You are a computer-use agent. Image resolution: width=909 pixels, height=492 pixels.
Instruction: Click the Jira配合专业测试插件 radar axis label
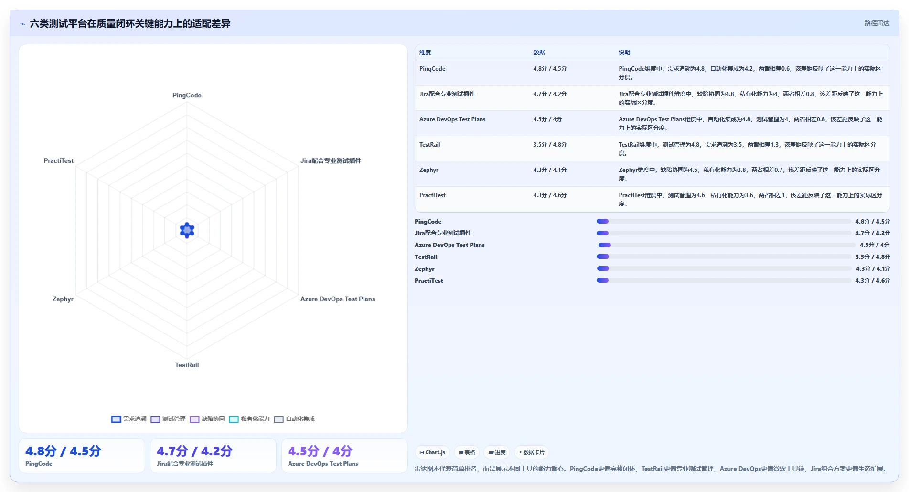click(x=331, y=161)
